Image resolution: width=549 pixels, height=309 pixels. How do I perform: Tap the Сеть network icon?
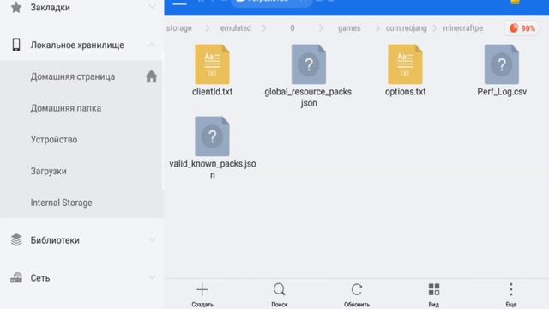16,278
